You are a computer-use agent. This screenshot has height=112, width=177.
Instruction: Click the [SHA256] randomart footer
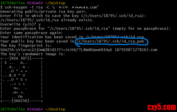(21, 101)
